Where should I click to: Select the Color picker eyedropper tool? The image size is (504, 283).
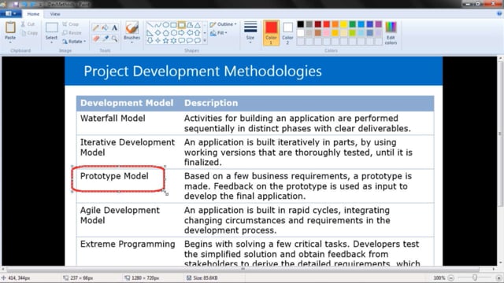pos(105,39)
